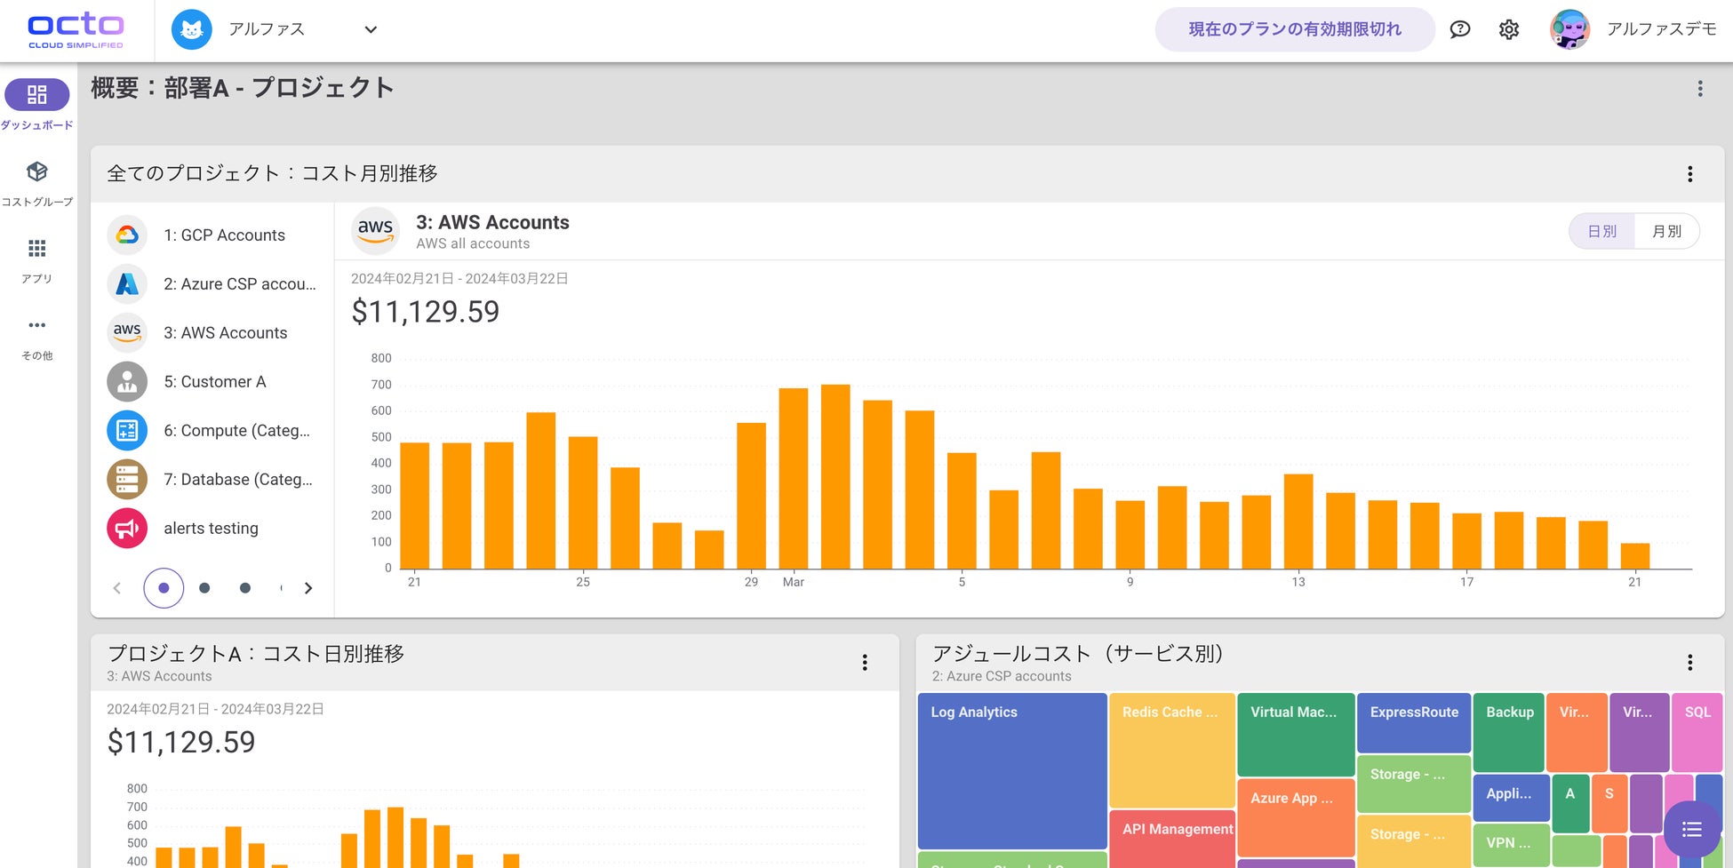Go to next page of cost groups
Viewport: 1733px width, 868px height.
[x=308, y=588]
